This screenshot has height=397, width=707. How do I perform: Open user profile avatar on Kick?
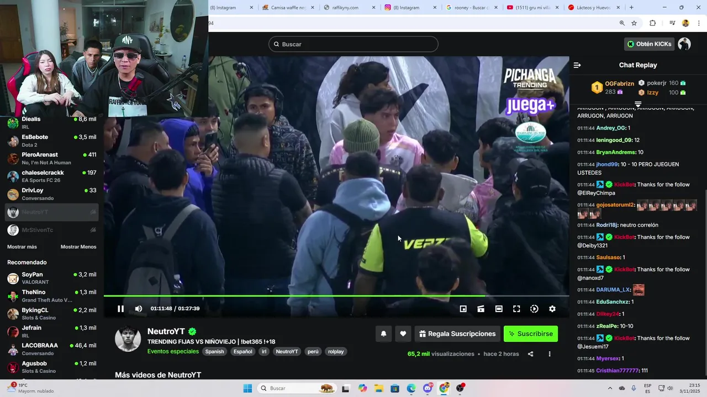coord(684,44)
